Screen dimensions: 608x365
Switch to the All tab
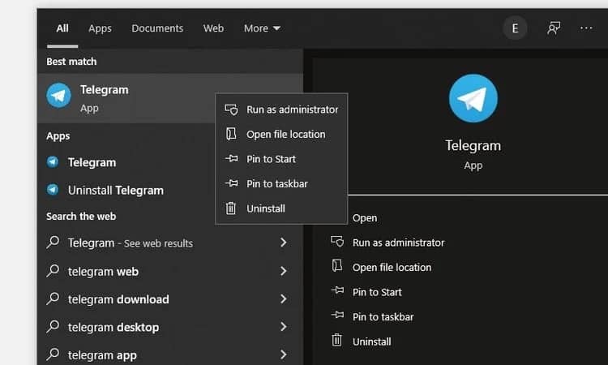coord(62,28)
